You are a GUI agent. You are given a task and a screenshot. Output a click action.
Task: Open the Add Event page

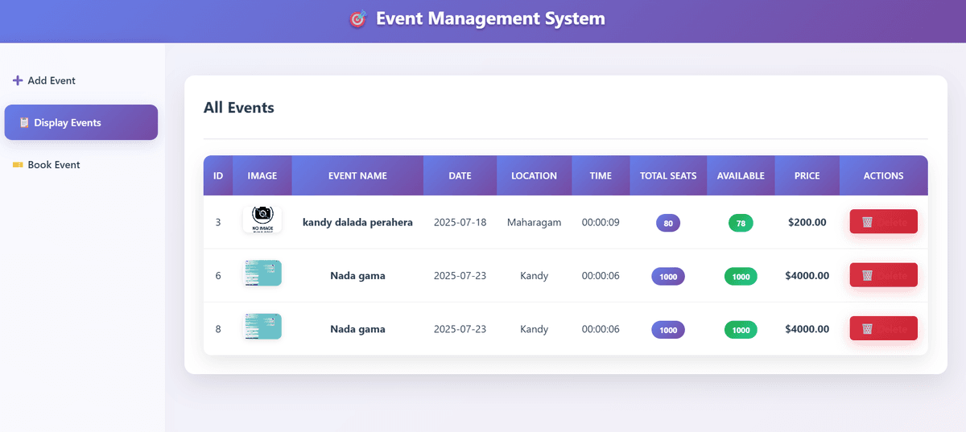pyautogui.click(x=81, y=80)
